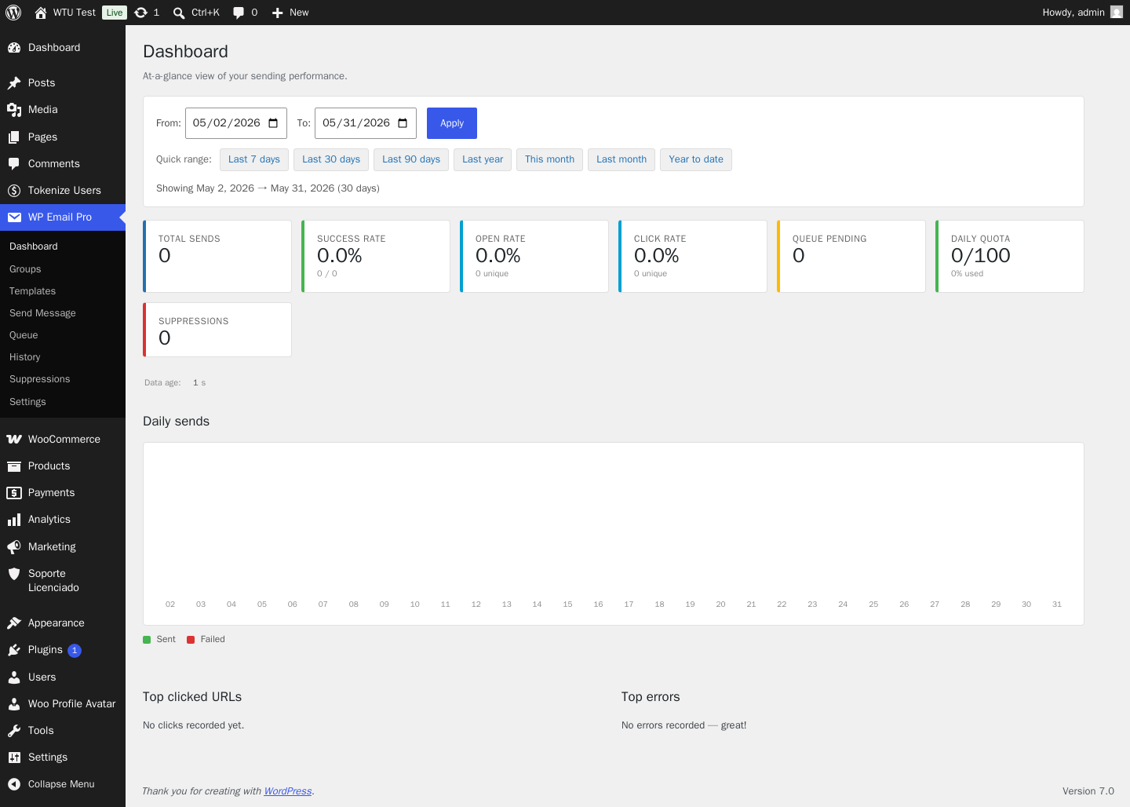
Task: Click the Daily Quota stat card
Action: pos(1010,256)
